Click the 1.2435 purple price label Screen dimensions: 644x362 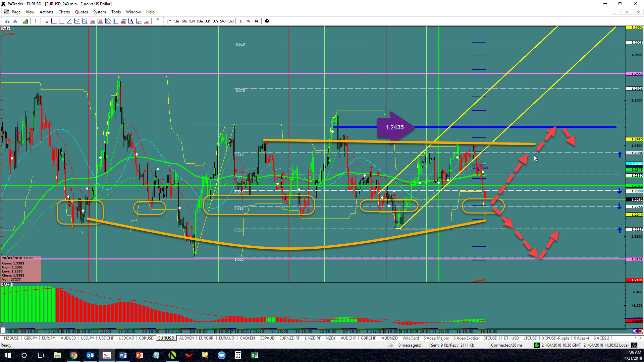(395, 127)
